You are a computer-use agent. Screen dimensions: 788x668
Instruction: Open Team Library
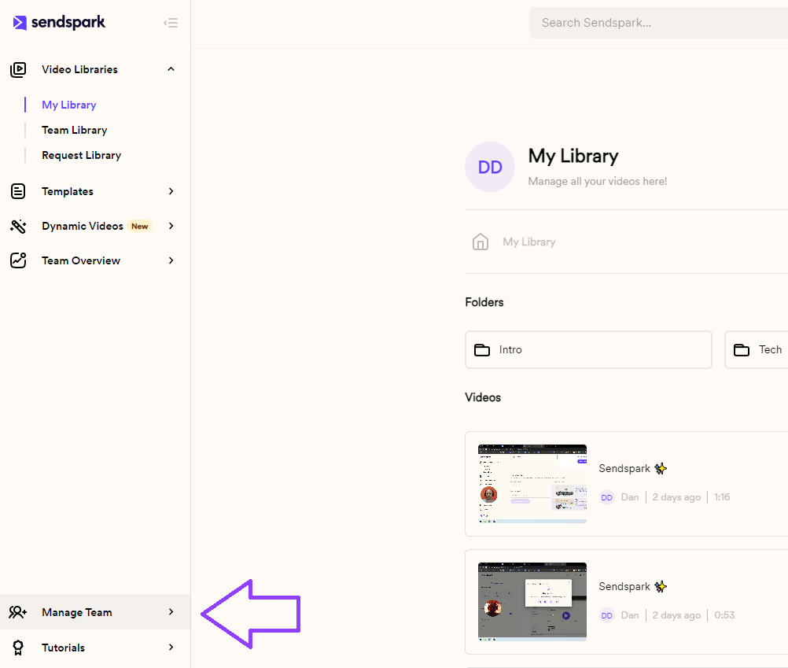point(75,130)
